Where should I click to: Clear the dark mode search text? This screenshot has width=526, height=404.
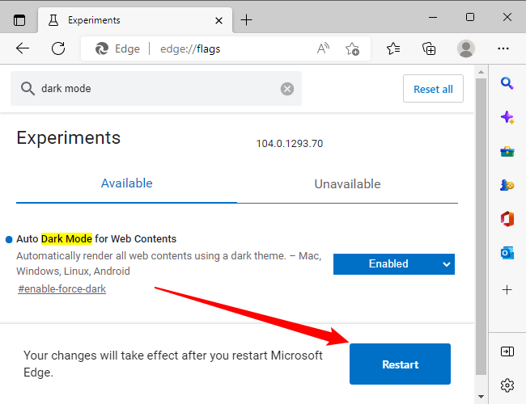pos(287,89)
